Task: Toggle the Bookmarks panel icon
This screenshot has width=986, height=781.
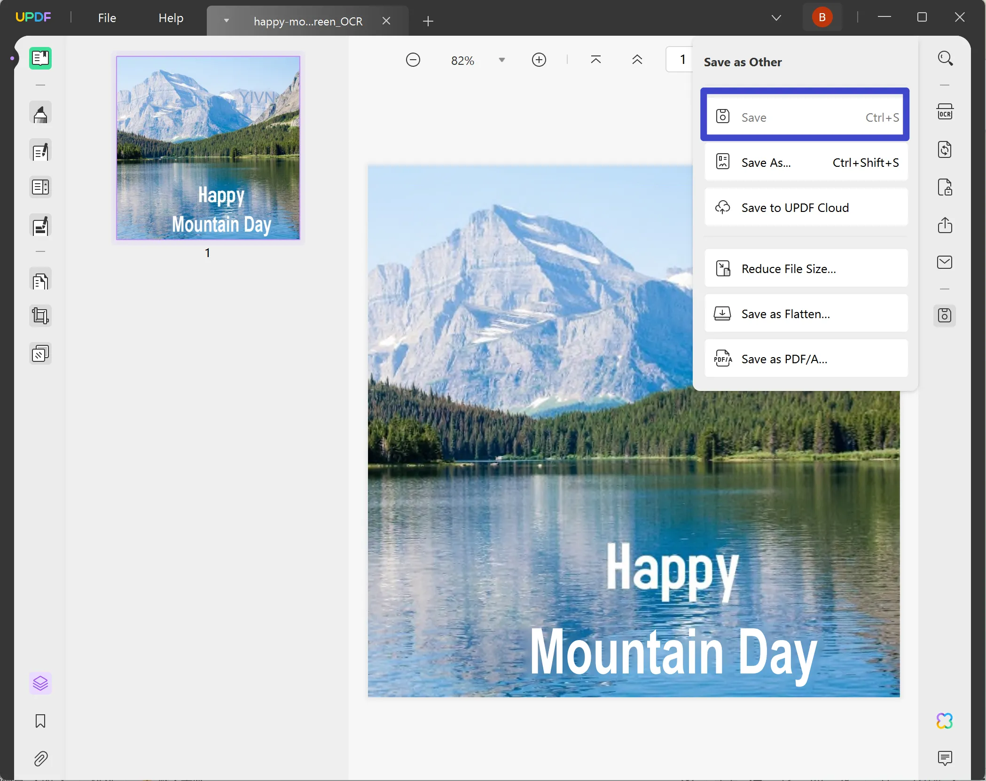Action: pyautogui.click(x=40, y=720)
